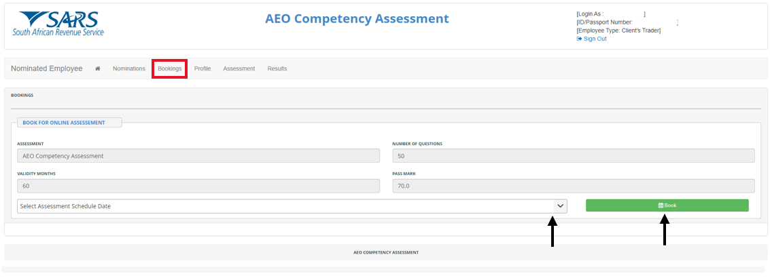This screenshot has height=278, width=770.
Task: Click the Assessment name field
Action: [198, 156]
